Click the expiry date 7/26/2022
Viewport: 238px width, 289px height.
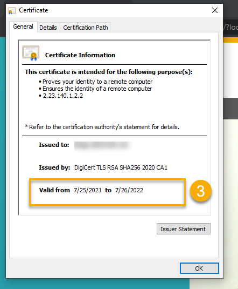[x=129, y=190]
